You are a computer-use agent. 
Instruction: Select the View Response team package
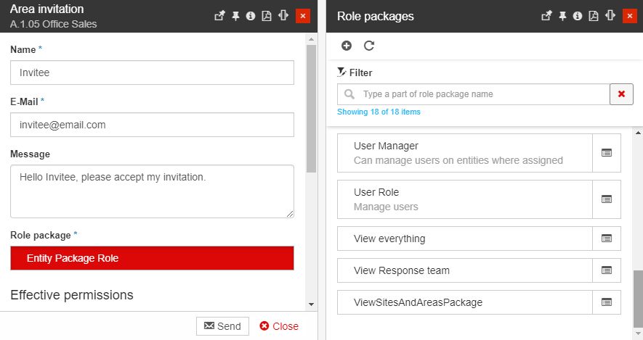pyautogui.click(x=465, y=270)
